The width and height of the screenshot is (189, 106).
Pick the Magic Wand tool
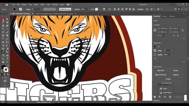[3, 22]
